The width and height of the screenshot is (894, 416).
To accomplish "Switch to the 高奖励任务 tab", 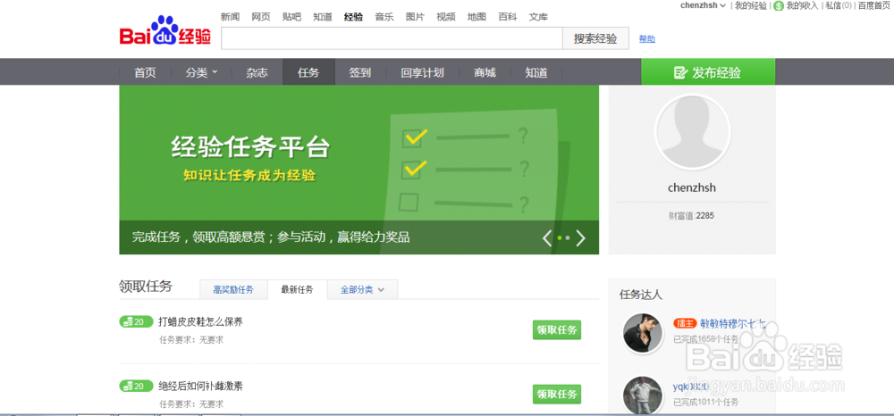I will [233, 289].
